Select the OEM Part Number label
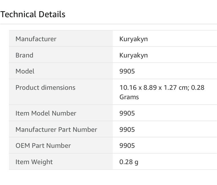The width and height of the screenshot is (217, 185). coord(43,146)
